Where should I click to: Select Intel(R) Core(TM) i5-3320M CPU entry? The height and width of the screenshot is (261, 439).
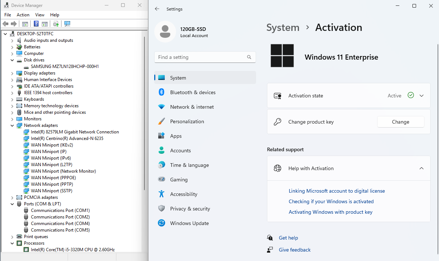pyautogui.click(x=73, y=250)
